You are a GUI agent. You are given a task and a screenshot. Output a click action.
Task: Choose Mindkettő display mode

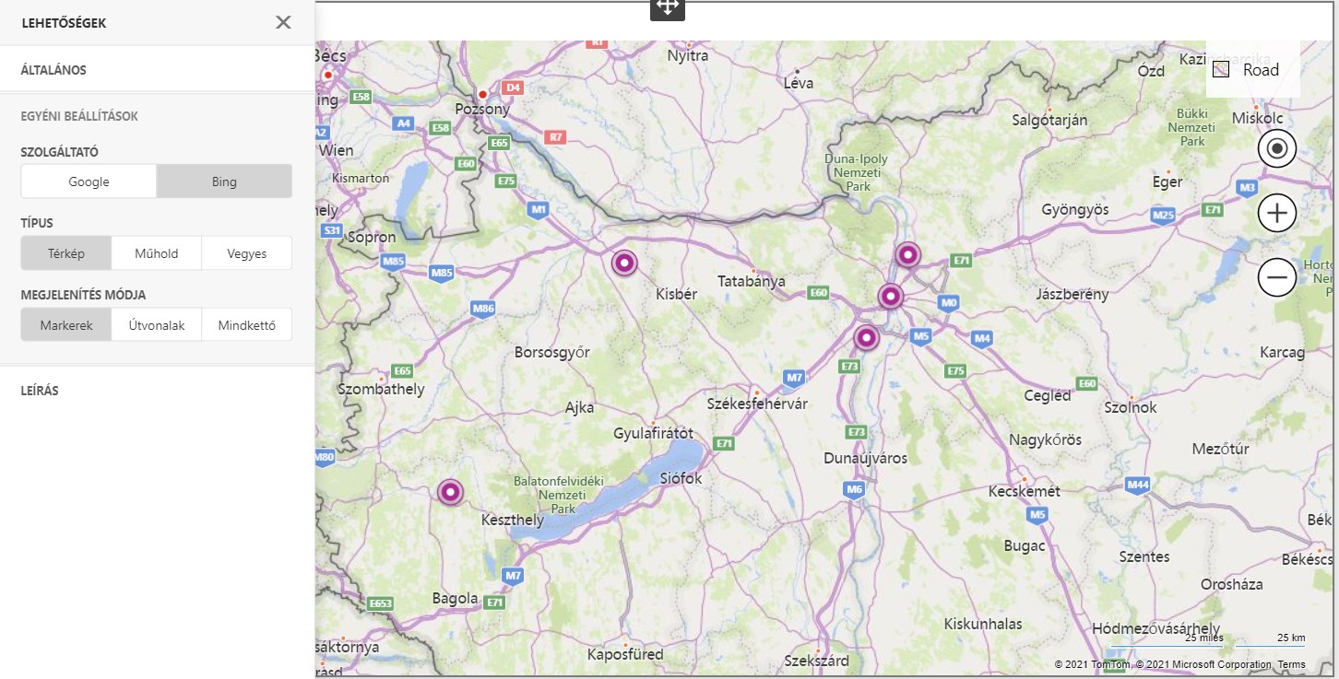coord(247,325)
